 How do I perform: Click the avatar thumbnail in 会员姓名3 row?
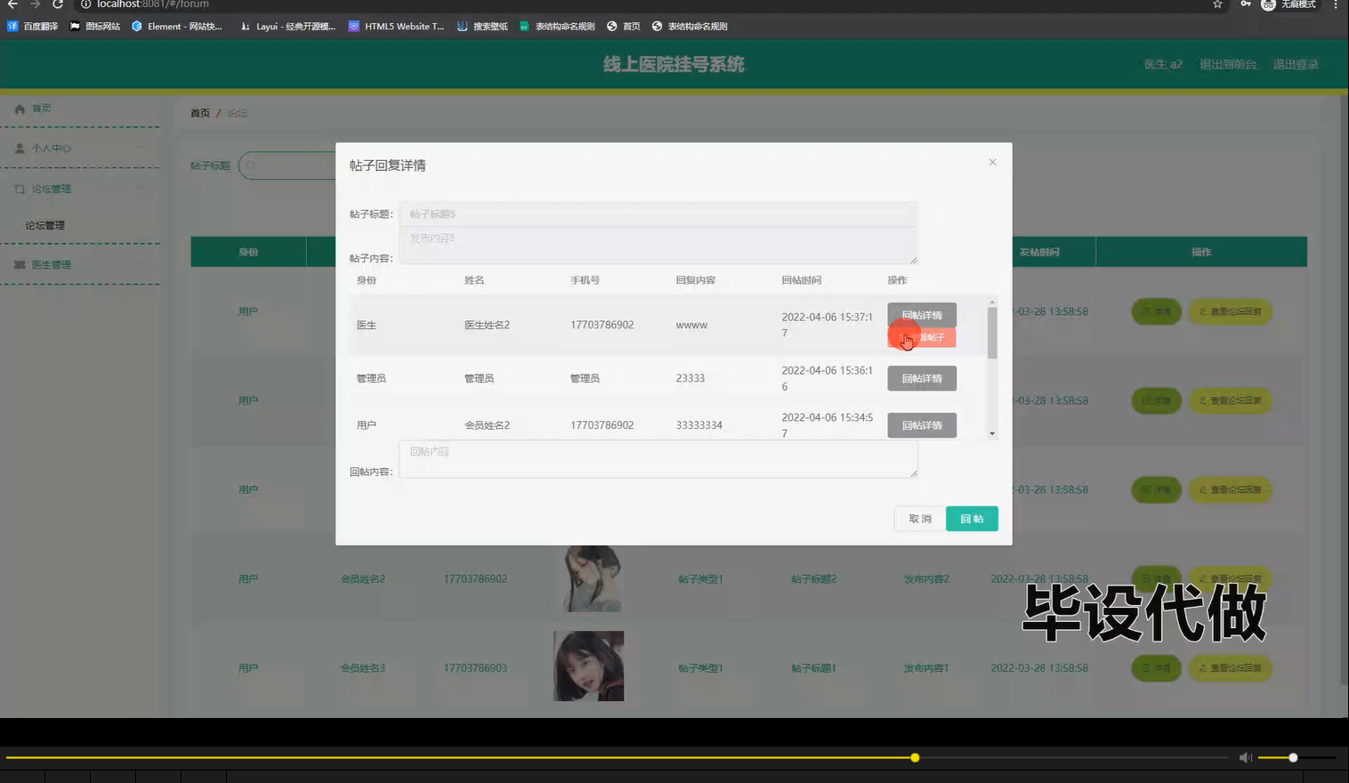588,666
